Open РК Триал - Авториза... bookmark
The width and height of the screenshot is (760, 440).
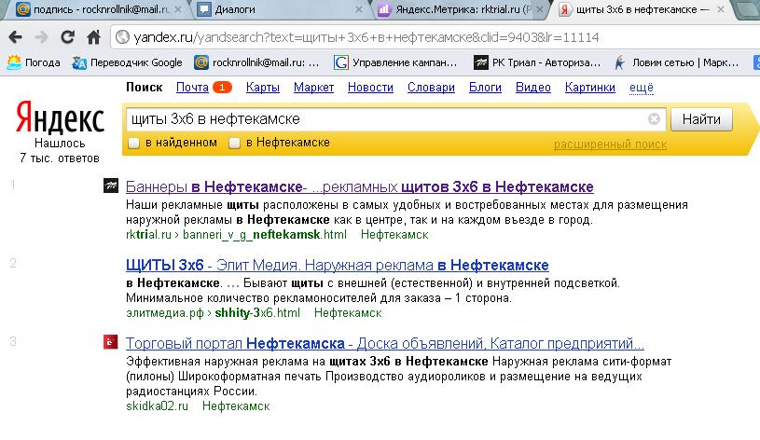coord(537,62)
